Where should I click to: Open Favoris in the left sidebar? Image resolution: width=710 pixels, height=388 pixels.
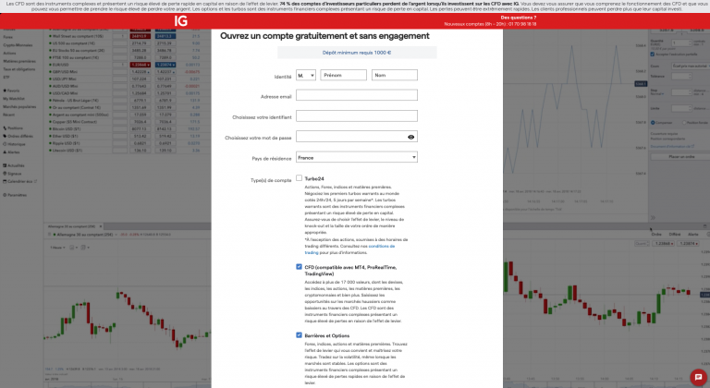[x=13, y=90]
